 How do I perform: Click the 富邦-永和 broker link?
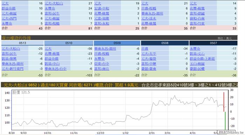[102, 23]
